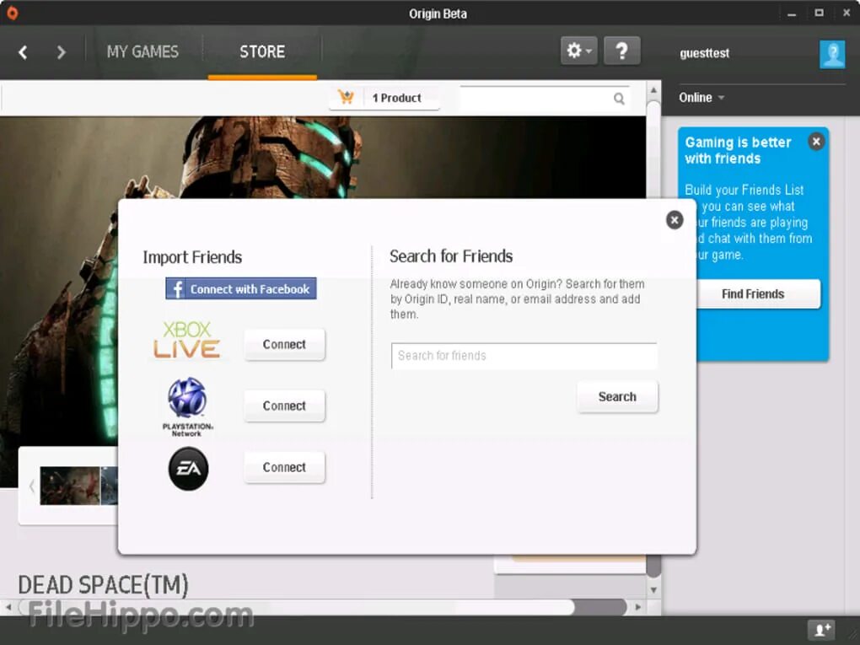Viewport: 860px width, 645px height.
Task: Click the Search button under the friends field
Action: 617,396
